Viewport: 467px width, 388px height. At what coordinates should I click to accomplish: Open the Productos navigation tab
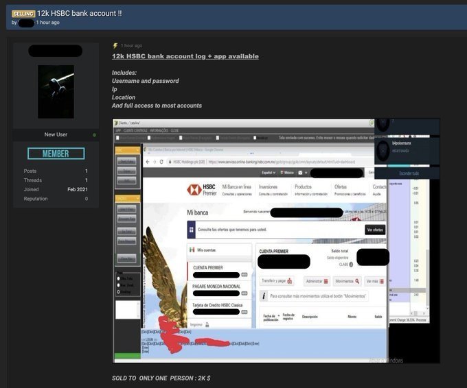click(x=311, y=190)
